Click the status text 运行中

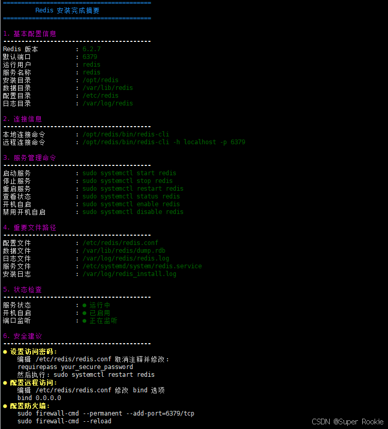(x=100, y=305)
